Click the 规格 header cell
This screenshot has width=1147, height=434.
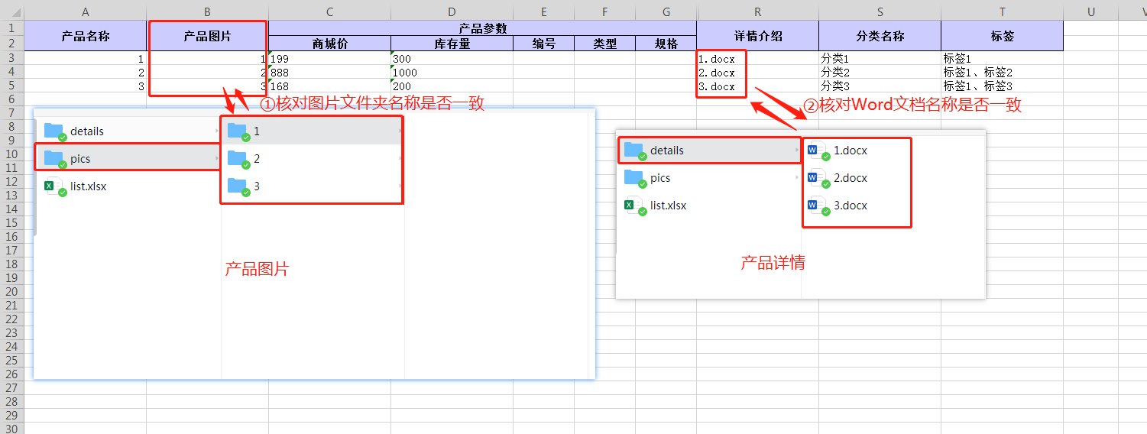666,44
